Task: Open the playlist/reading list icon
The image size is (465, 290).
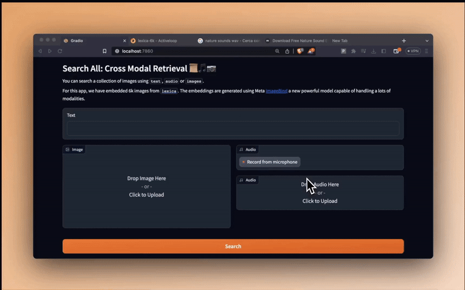Action: [363, 51]
